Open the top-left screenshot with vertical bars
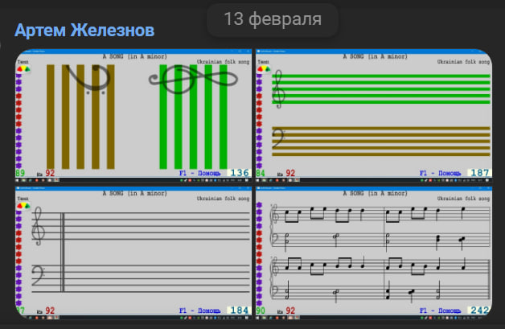 click(x=133, y=117)
